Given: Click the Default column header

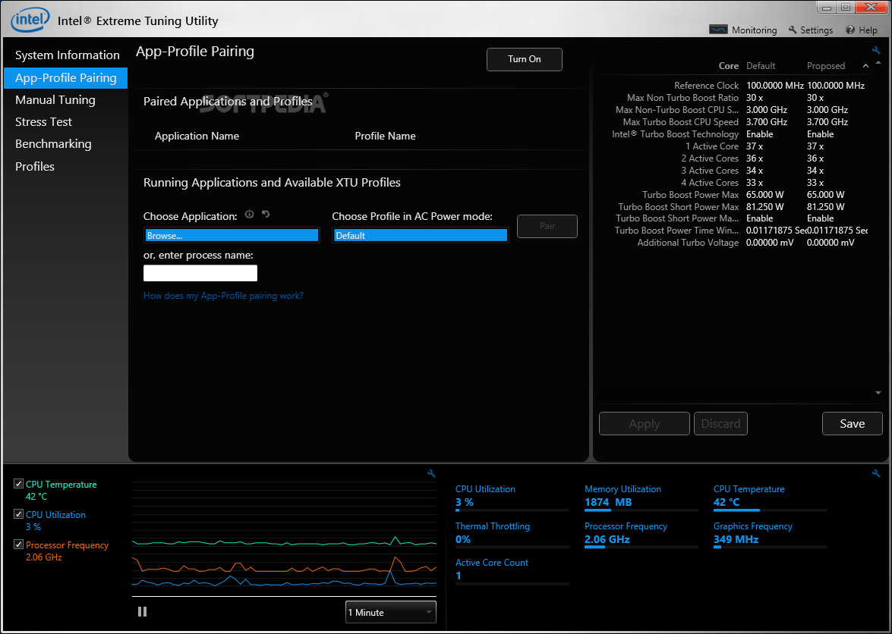Looking at the screenshot, I should point(761,66).
